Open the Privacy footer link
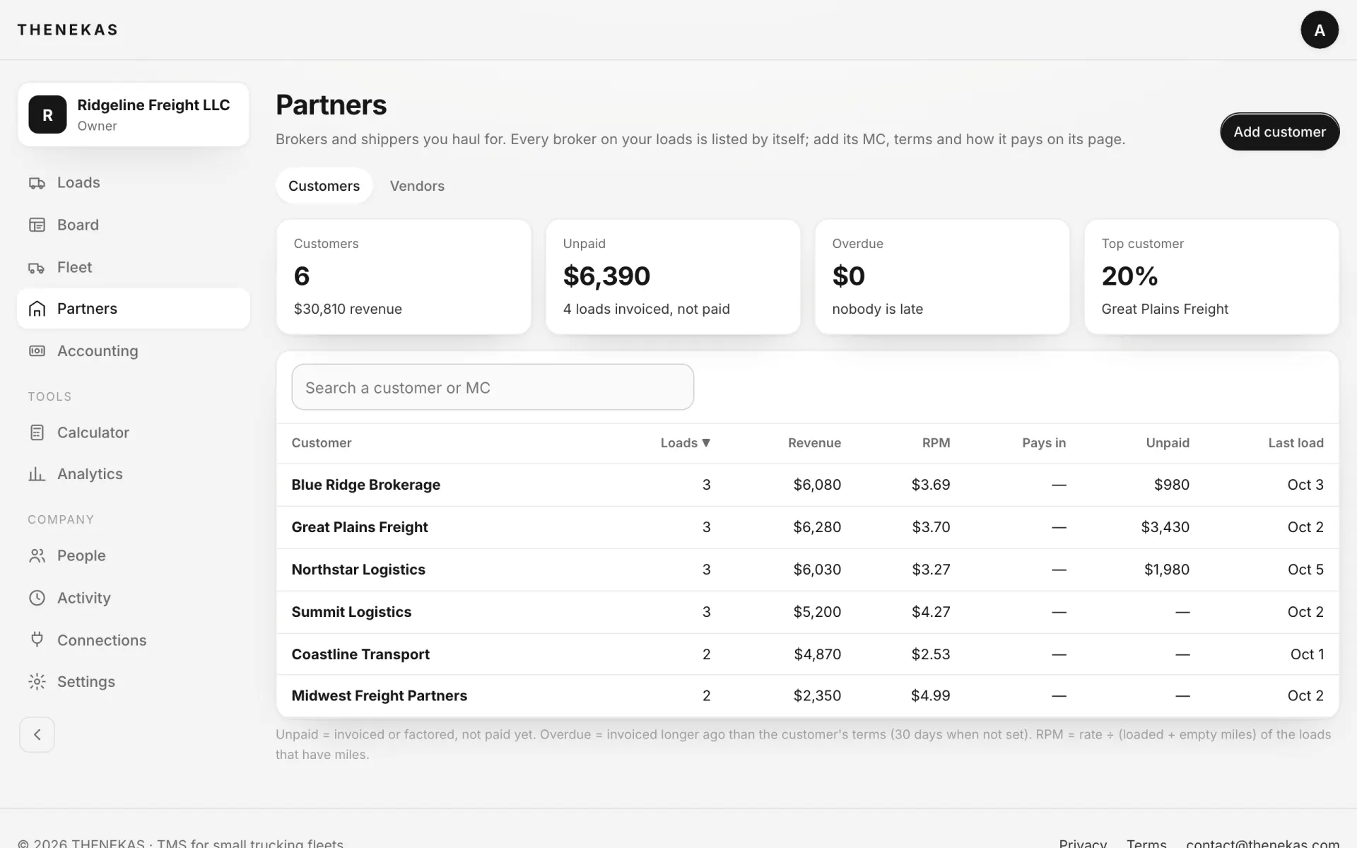Viewport: 1357px width, 848px height. click(x=1083, y=842)
